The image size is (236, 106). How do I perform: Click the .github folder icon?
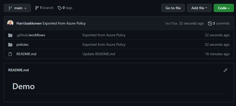tap(10, 35)
